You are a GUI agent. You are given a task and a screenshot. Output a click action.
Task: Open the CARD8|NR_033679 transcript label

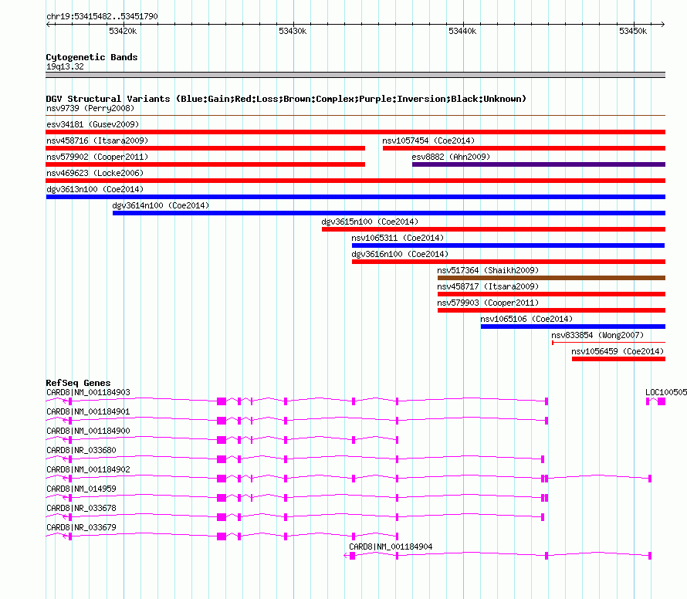[x=82, y=527]
